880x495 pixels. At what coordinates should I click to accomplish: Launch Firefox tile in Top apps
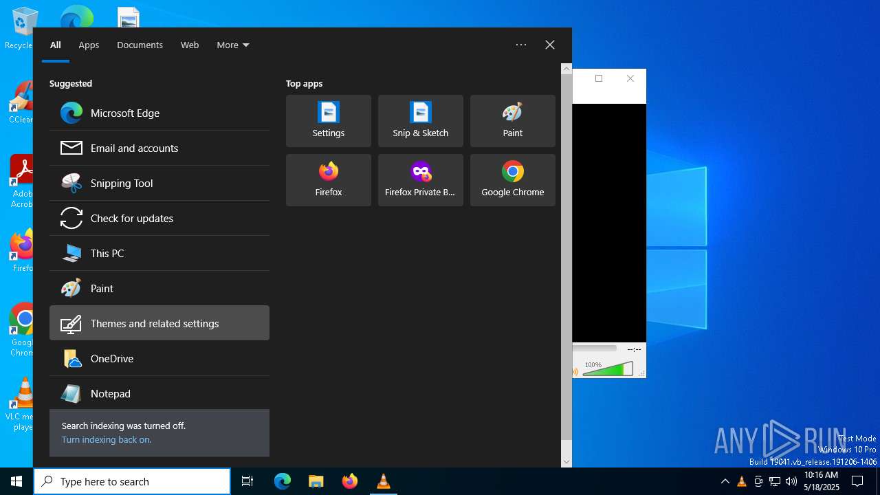tap(329, 180)
